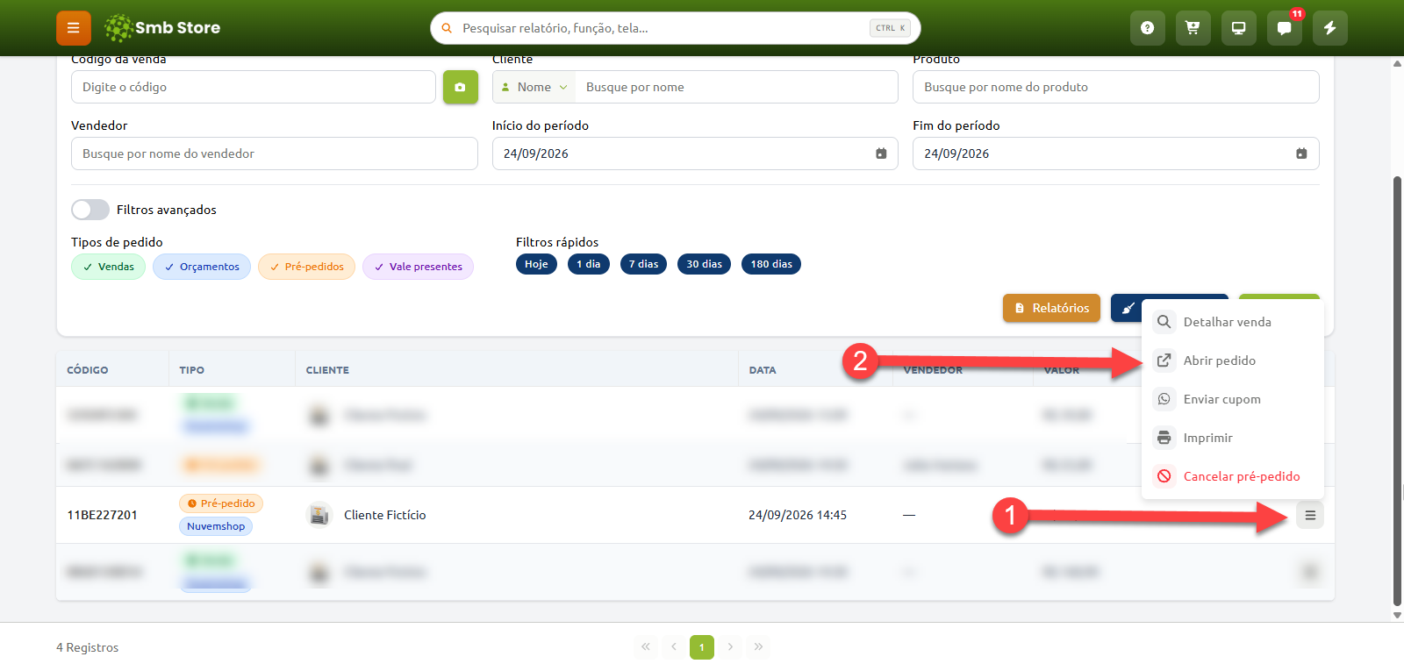
Task: Toggle the Vendas order type chip
Action: pos(109,267)
